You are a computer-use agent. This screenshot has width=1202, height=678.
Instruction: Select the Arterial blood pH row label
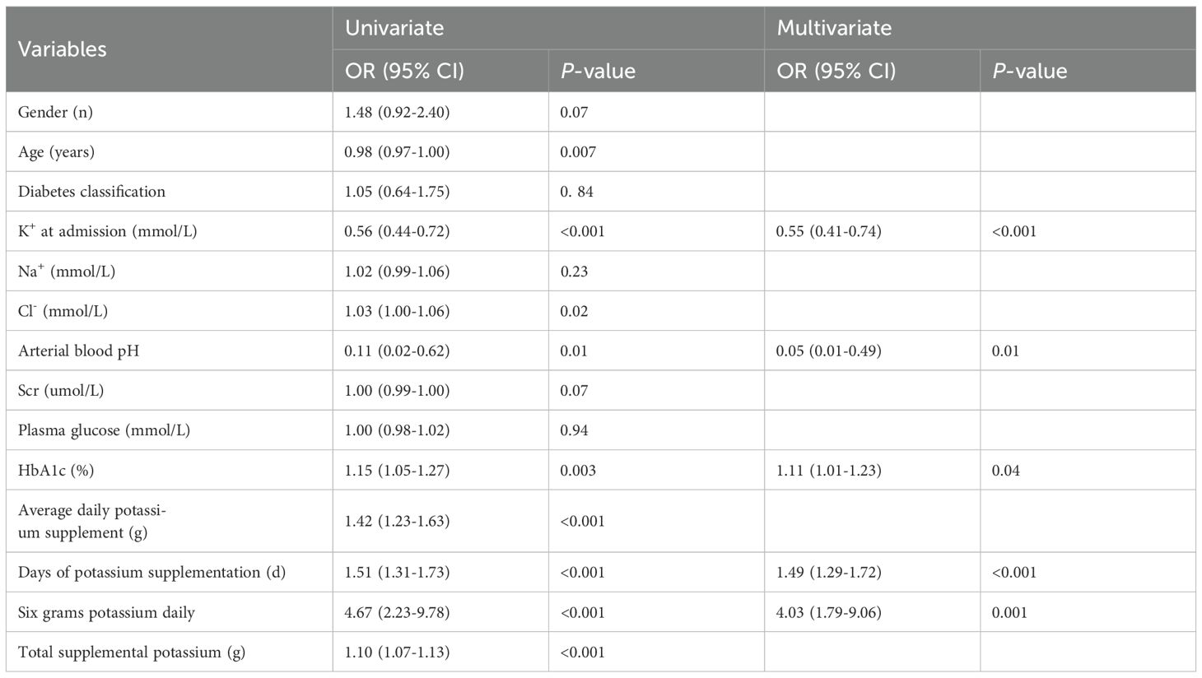tap(78, 351)
